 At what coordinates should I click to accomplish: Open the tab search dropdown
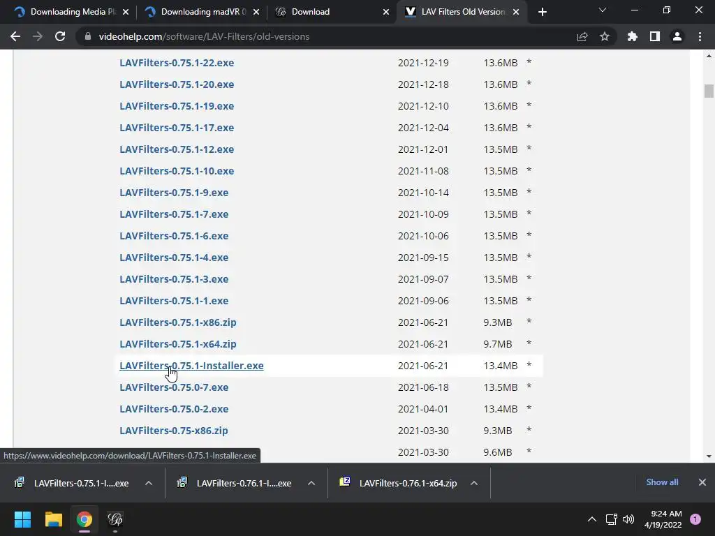[x=603, y=10]
